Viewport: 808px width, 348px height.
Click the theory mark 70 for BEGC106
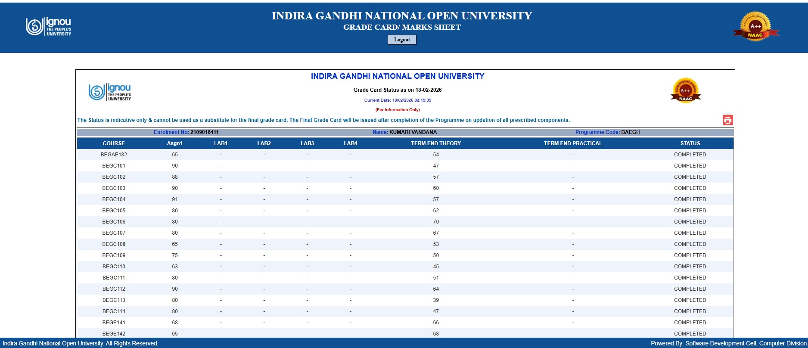coord(436,222)
